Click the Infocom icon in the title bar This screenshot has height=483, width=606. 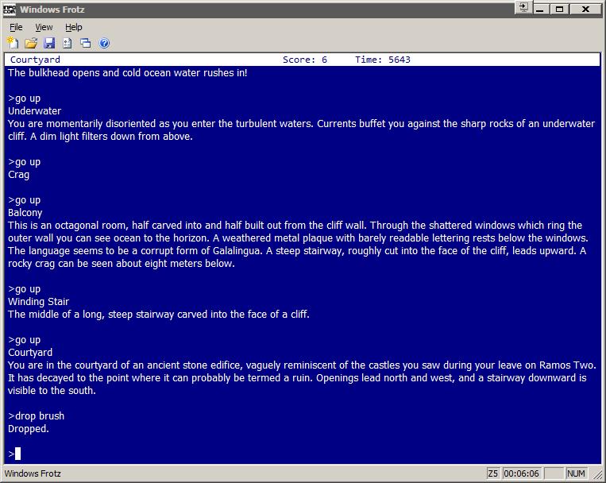(10, 10)
